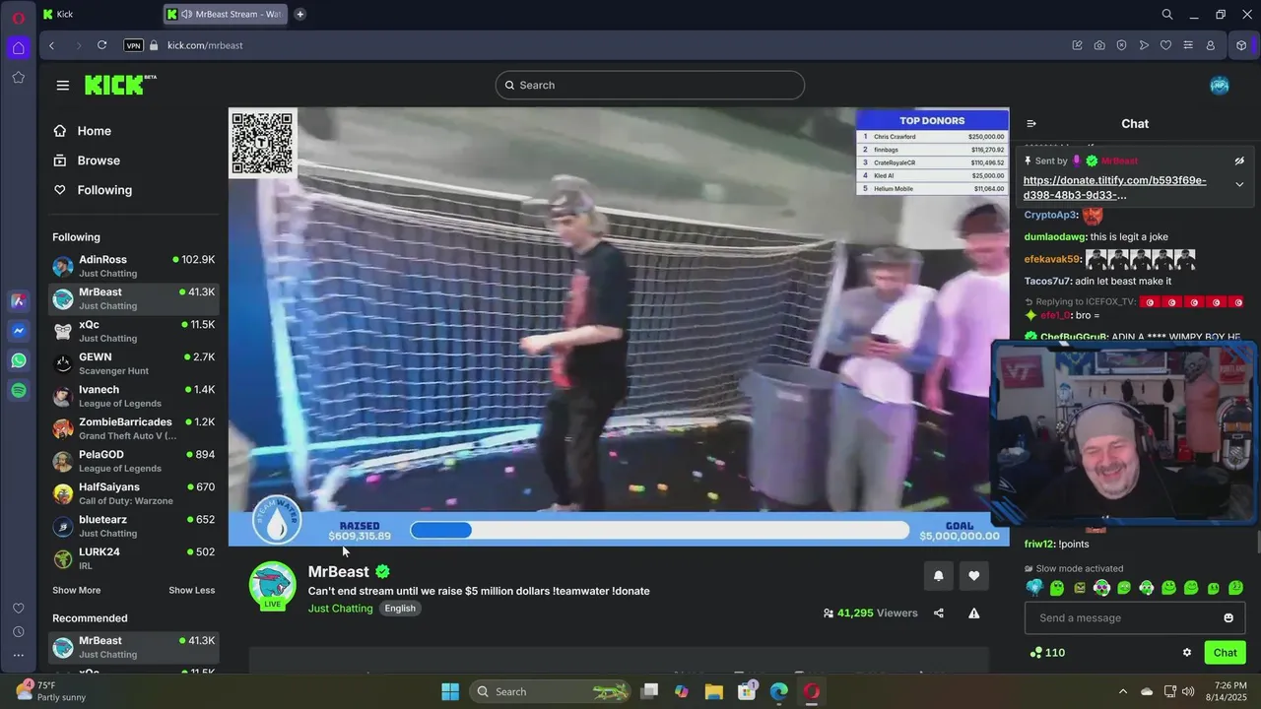Open chat settings gear

pos(1187,652)
